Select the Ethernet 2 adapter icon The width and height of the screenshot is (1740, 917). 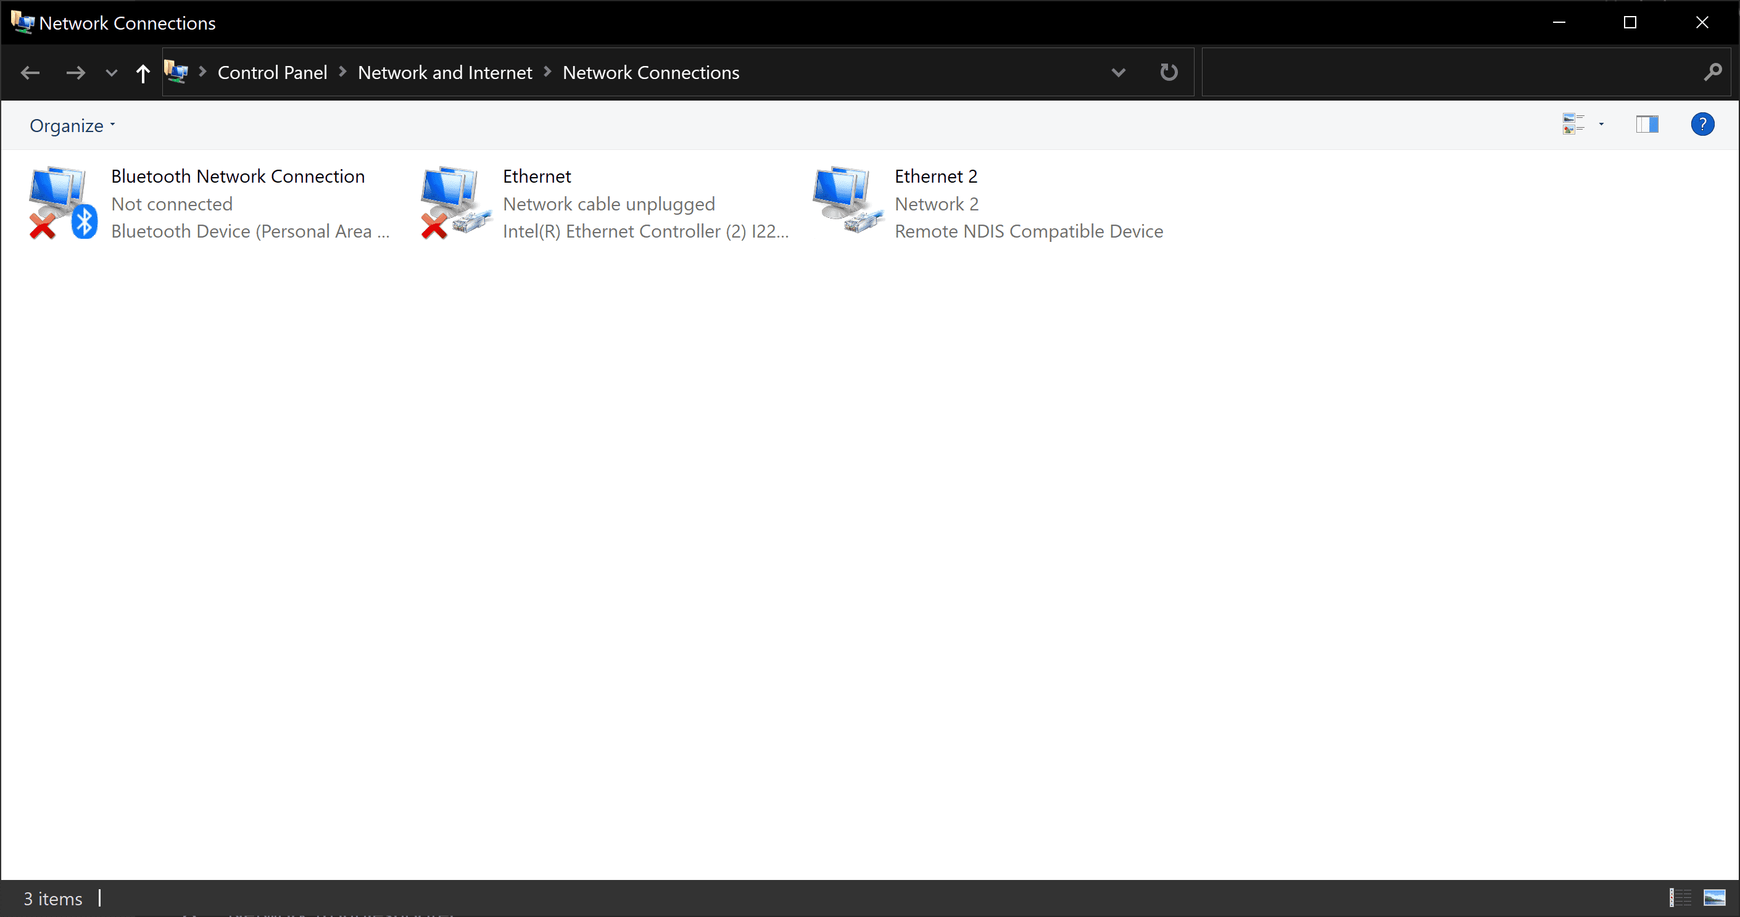(x=847, y=201)
